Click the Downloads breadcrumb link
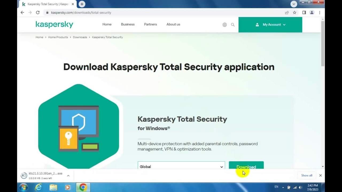Image resolution: width=342 pixels, height=192 pixels. (80, 37)
